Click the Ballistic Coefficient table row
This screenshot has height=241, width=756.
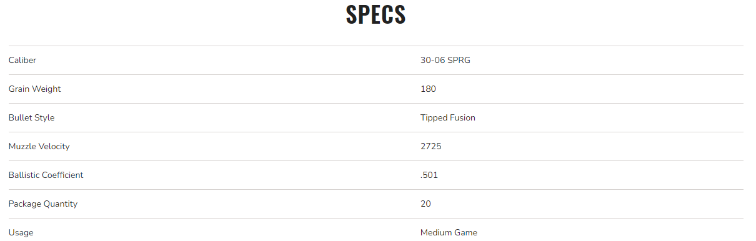pyautogui.click(x=376, y=175)
